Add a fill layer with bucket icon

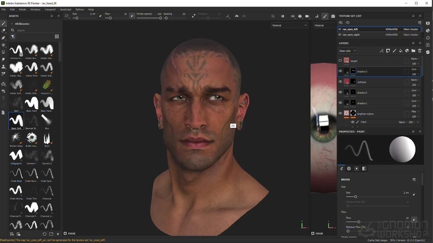(x=400, y=51)
